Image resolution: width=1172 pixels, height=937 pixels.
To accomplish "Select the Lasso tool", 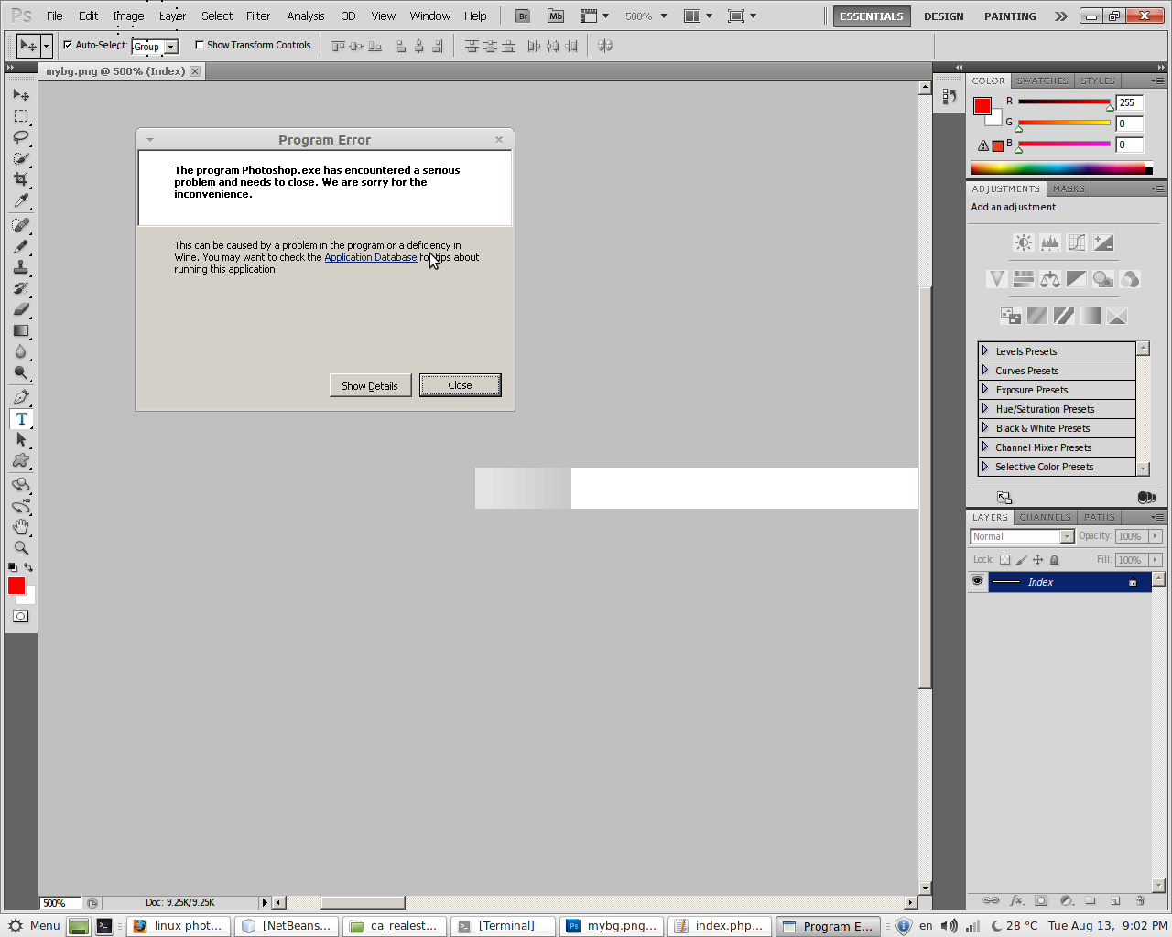I will pos(21,137).
